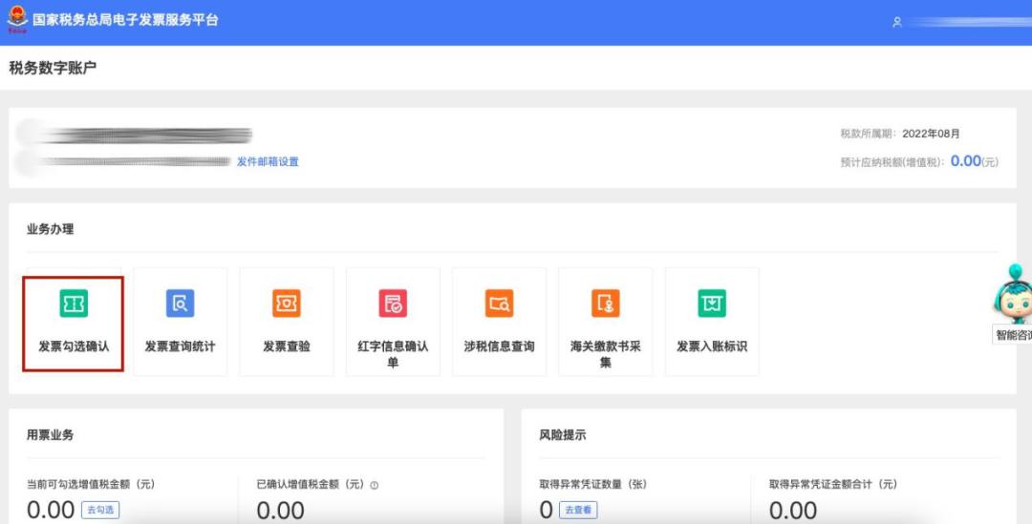Click the 国家税务总局电子发票服务平台 header title

[x=125, y=20]
